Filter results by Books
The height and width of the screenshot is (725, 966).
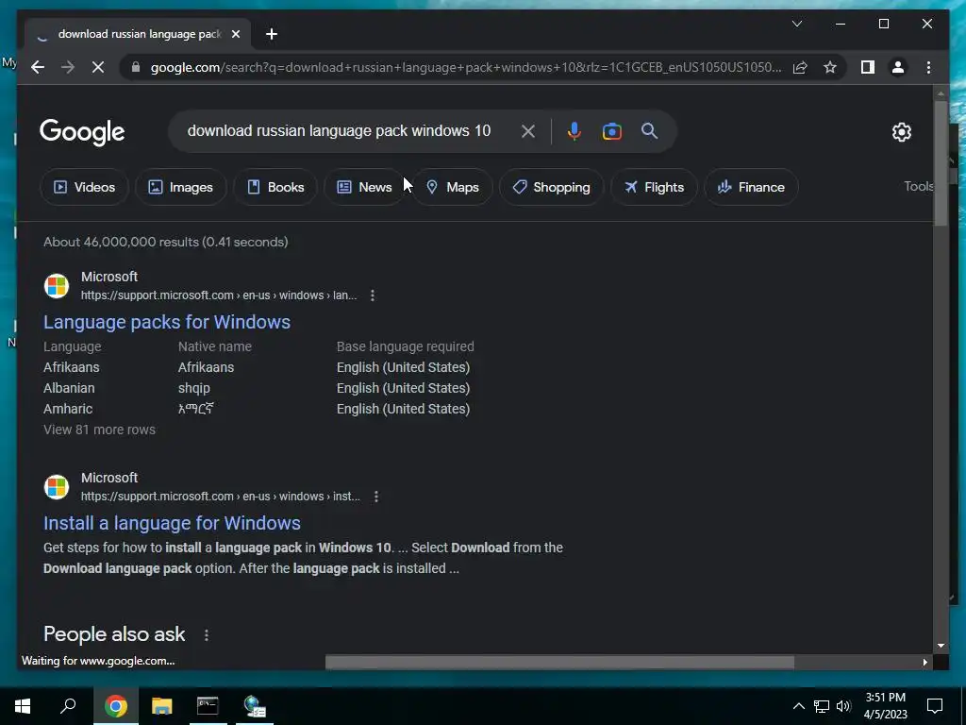click(x=275, y=187)
